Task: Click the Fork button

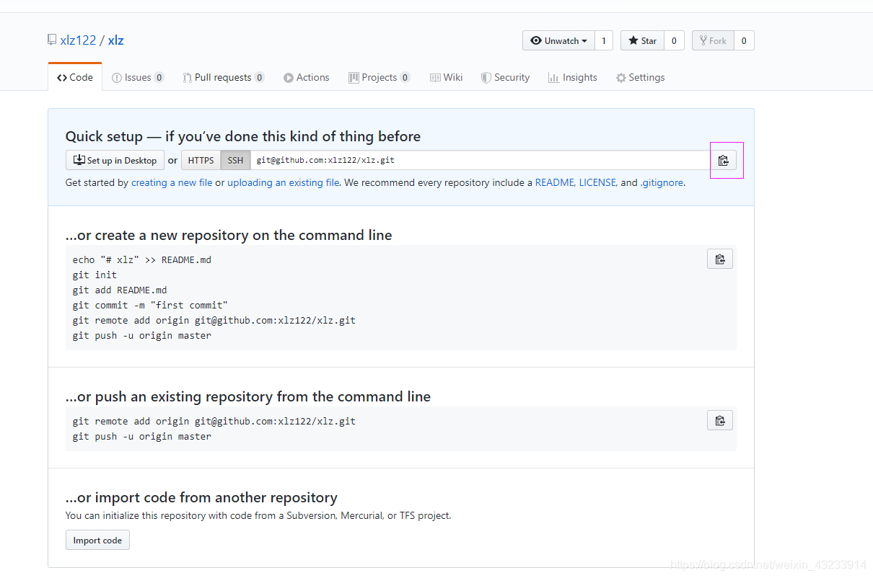Action: point(713,40)
